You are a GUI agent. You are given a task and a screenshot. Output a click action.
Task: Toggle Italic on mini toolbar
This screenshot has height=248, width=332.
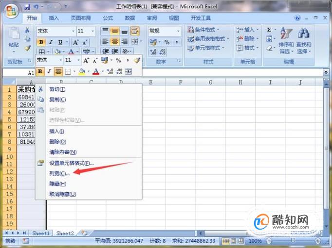pyautogui.click(x=49, y=71)
